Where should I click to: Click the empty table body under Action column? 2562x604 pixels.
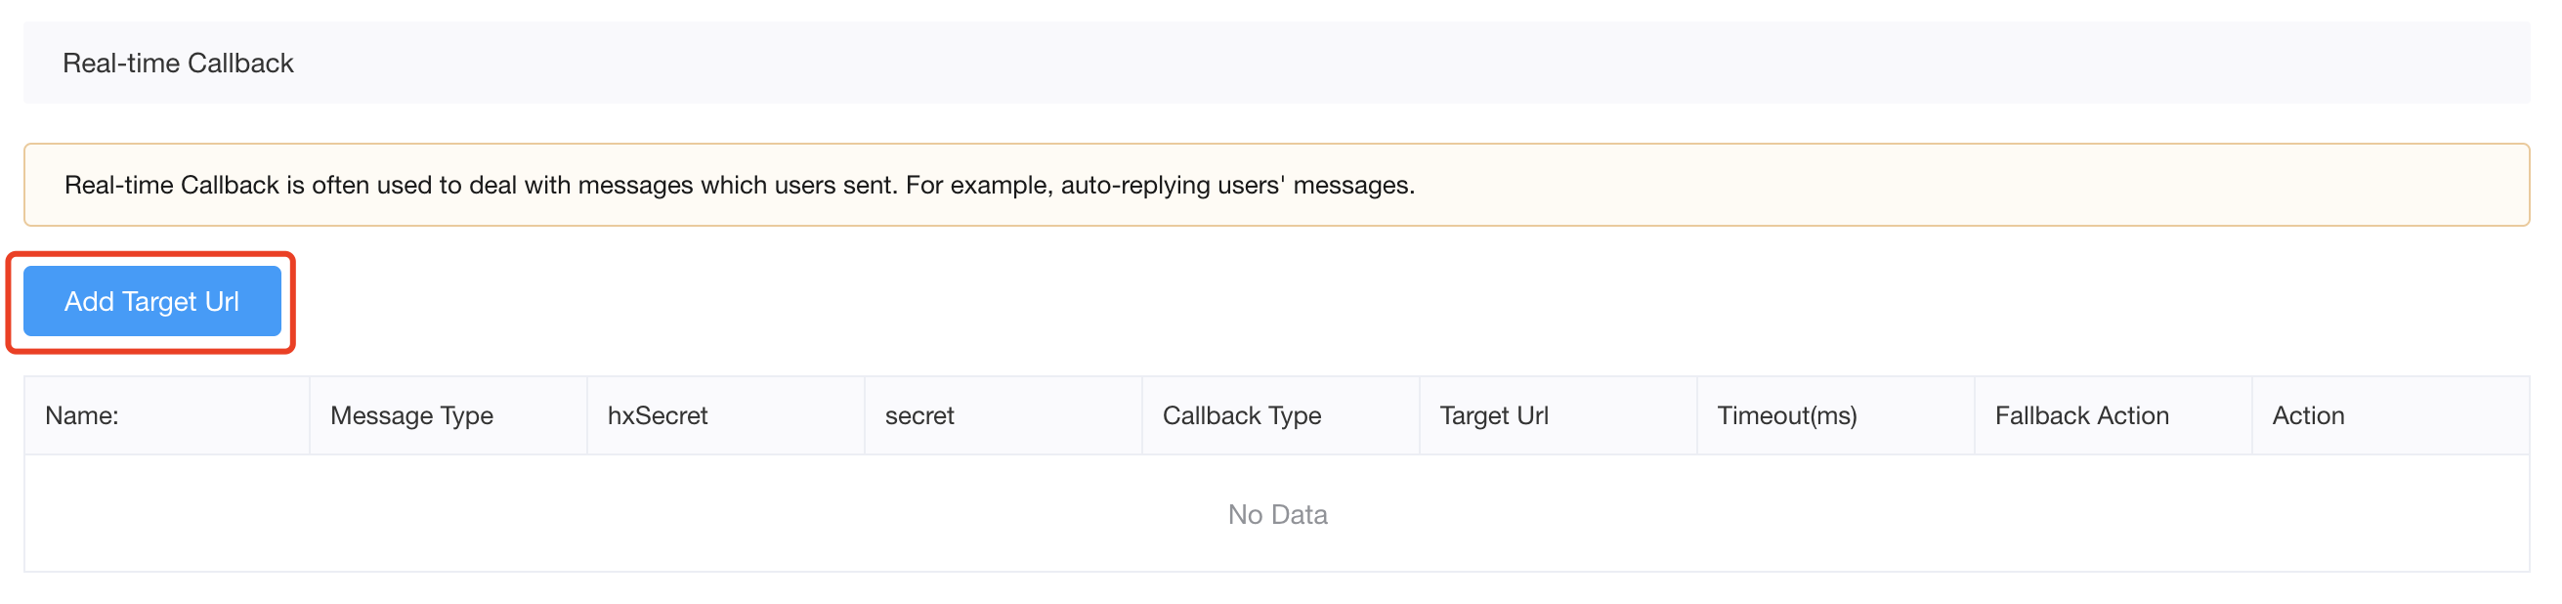click(2390, 514)
